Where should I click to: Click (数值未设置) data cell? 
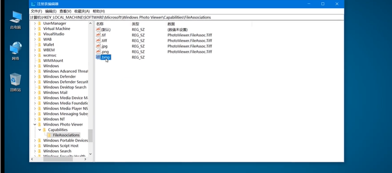(177, 30)
